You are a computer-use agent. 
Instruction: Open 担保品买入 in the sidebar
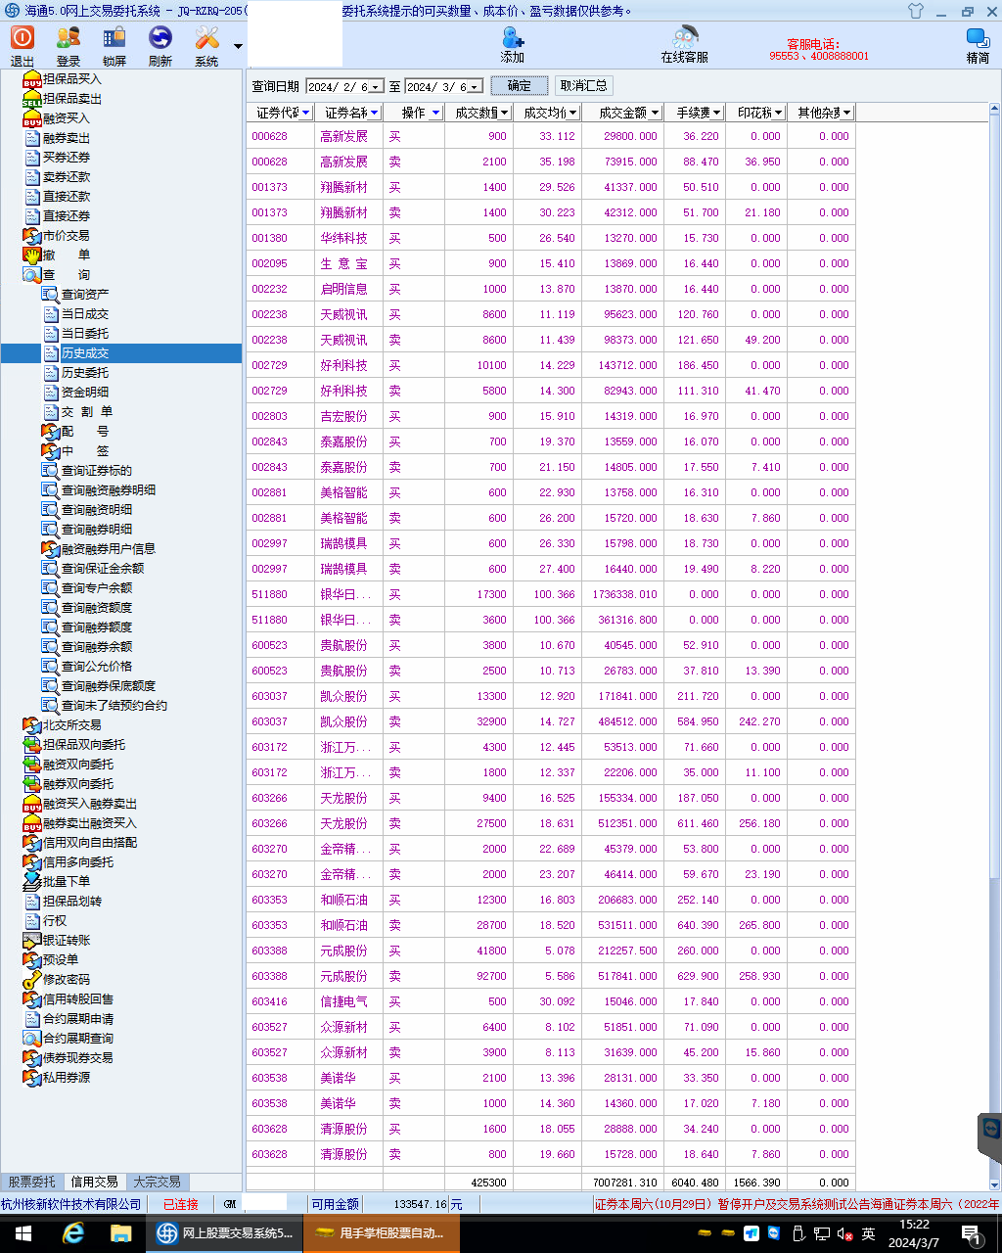tap(71, 78)
